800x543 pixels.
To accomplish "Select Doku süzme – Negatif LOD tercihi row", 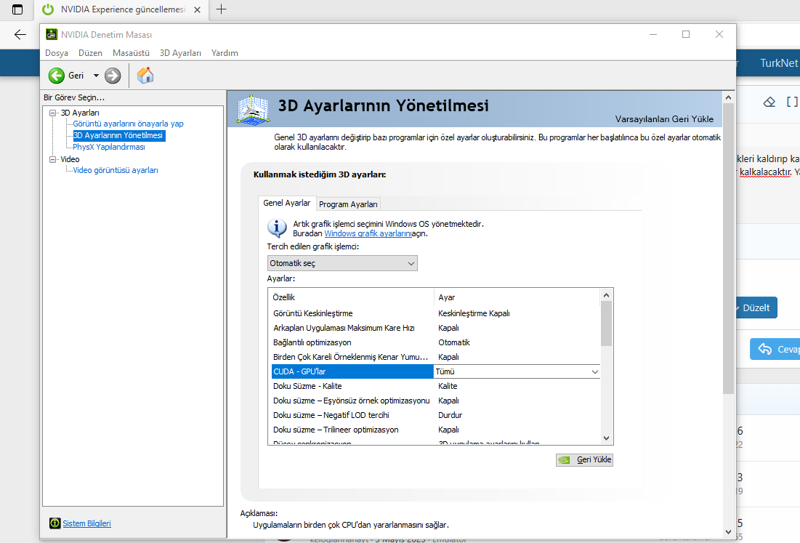I will pos(435,415).
